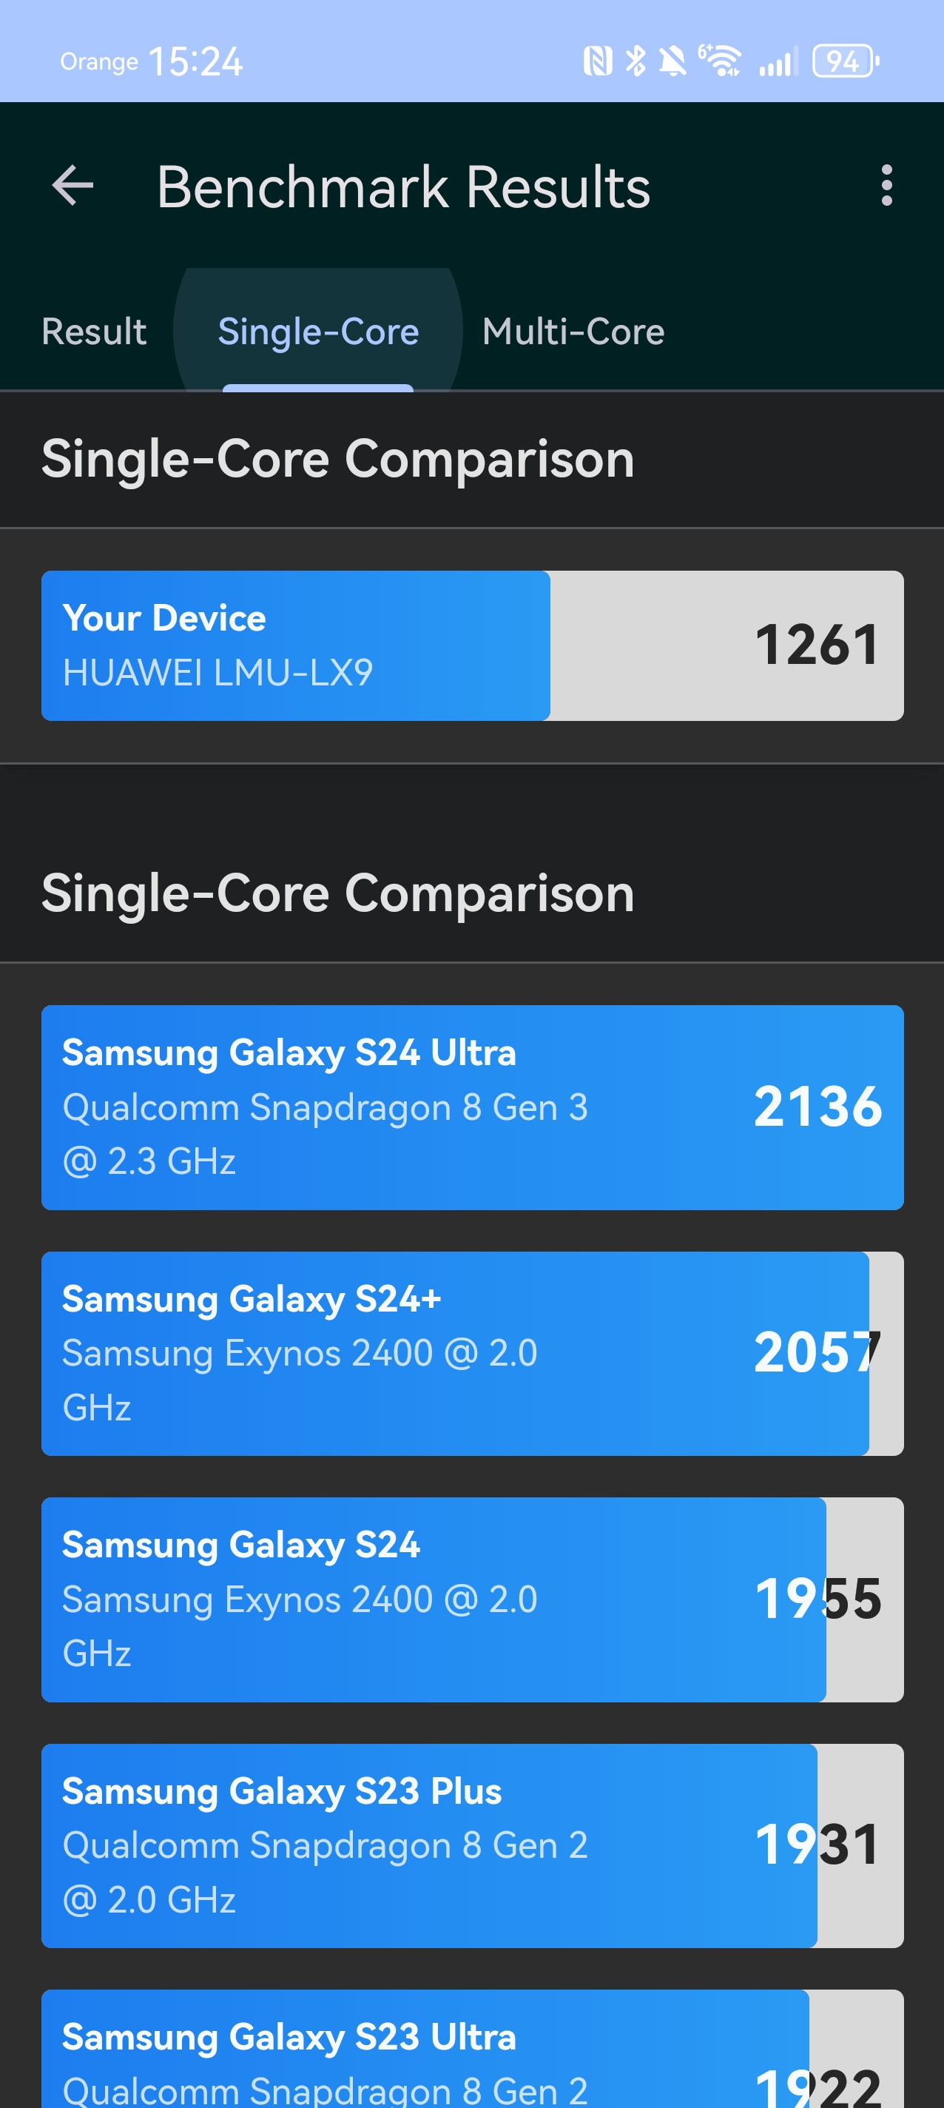Select the Single-Core tab

pyautogui.click(x=318, y=332)
